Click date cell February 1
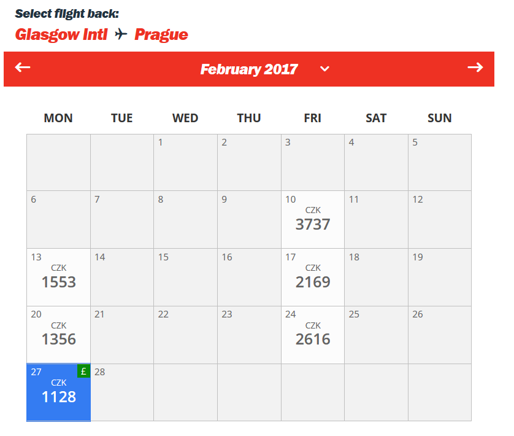This screenshot has width=514, height=436. pyautogui.click(x=185, y=162)
